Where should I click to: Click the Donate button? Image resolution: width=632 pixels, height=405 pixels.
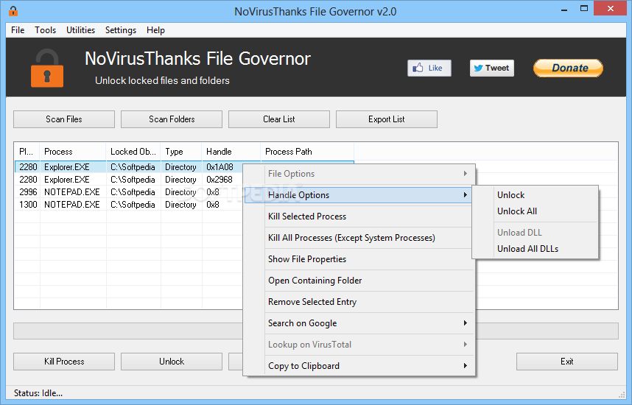(x=569, y=68)
